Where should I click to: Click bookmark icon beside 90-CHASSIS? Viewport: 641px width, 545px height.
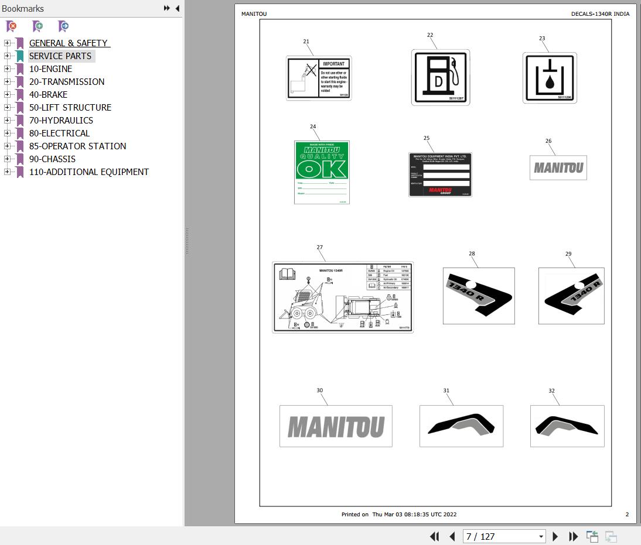pos(20,159)
